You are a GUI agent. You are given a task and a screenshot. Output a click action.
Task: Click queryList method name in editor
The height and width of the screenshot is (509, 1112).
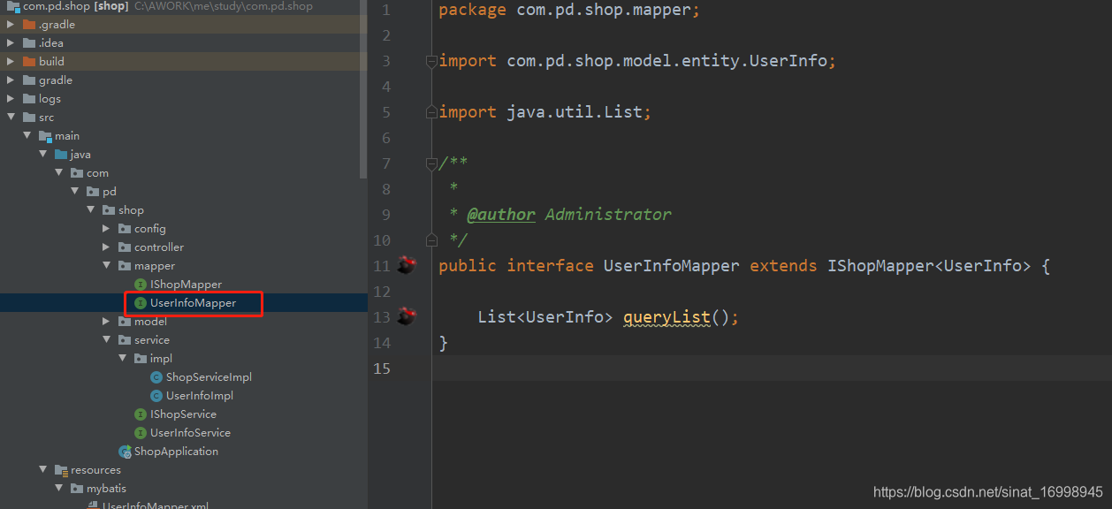coord(666,317)
